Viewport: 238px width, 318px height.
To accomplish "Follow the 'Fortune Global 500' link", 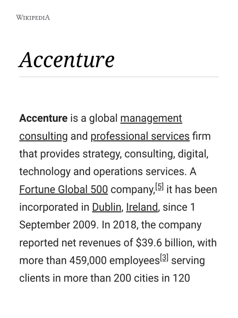I will [64, 189].
